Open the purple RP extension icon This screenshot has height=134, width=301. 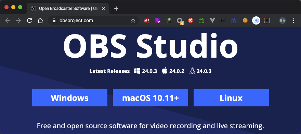click(x=158, y=20)
